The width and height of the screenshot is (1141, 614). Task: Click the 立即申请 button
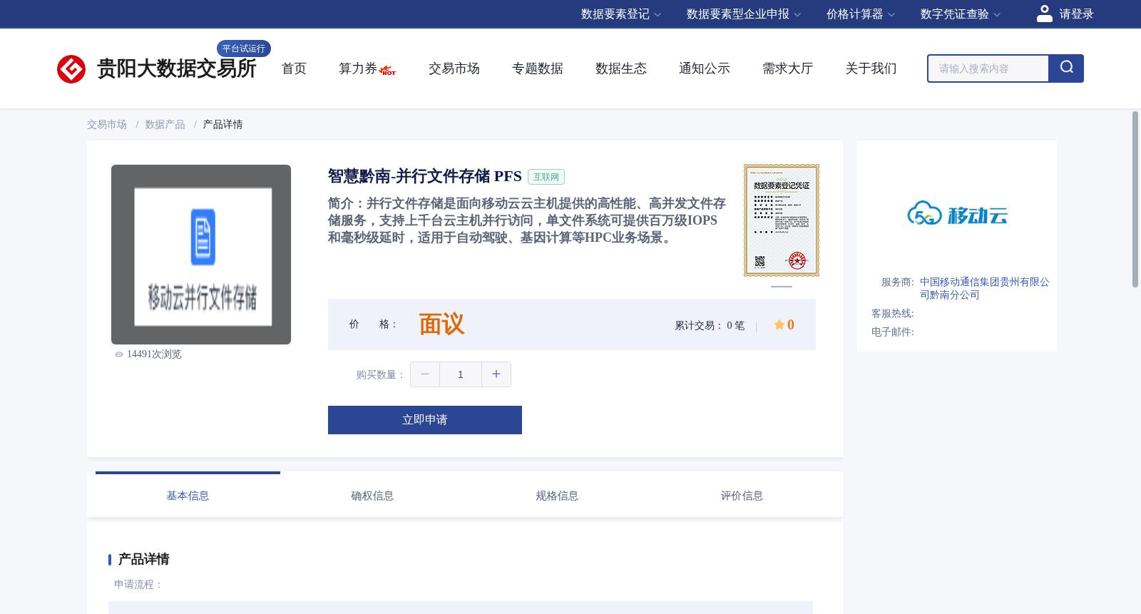point(425,420)
